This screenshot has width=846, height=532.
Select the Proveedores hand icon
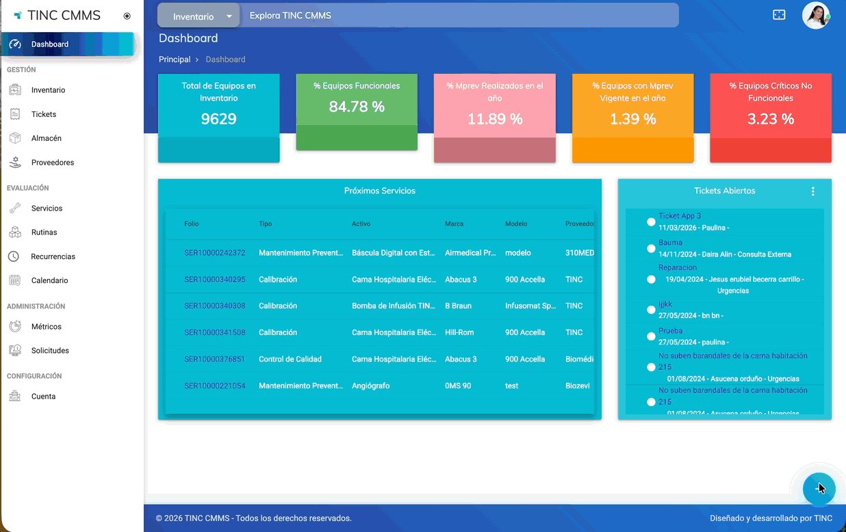coord(15,163)
